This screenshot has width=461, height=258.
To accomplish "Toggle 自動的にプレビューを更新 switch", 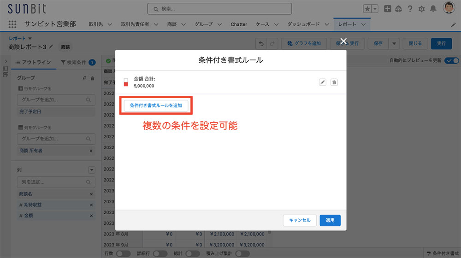I will (x=452, y=60).
